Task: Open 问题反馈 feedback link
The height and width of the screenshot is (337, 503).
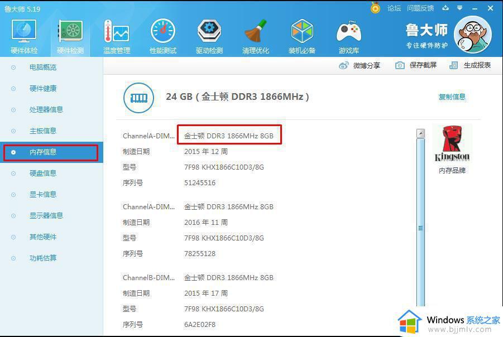Action: pyautogui.click(x=420, y=8)
